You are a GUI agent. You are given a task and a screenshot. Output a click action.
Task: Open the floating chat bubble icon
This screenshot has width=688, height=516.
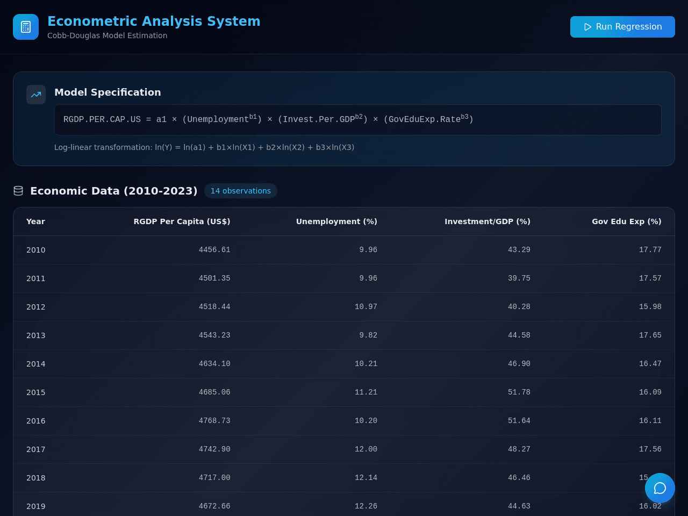(660, 488)
